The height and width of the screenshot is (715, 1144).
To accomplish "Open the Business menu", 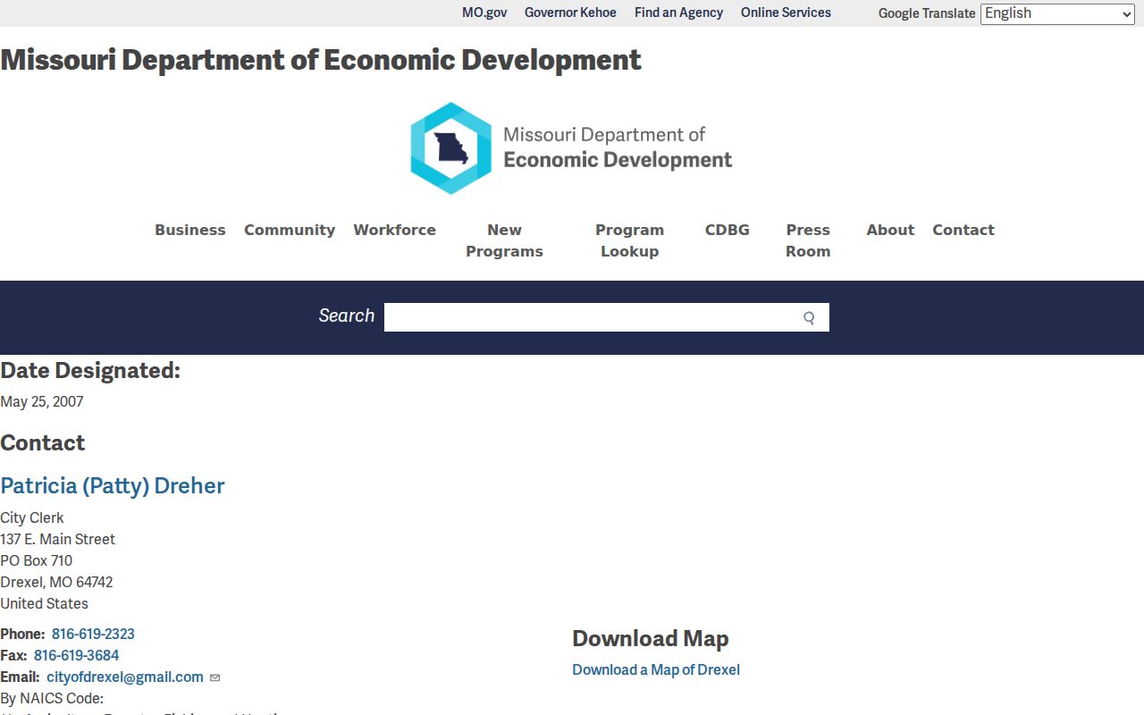I will pyautogui.click(x=190, y=230).
